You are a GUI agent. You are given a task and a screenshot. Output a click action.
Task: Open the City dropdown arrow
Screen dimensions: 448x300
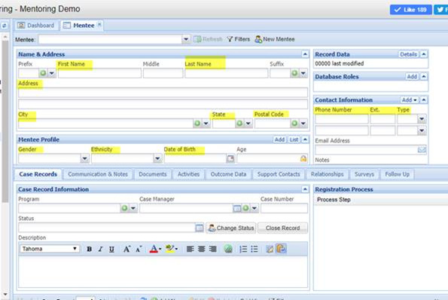point(206,124)
